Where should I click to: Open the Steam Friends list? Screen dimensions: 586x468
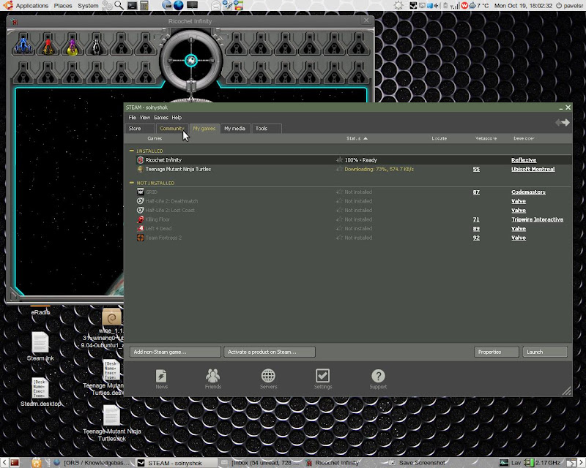213,379
